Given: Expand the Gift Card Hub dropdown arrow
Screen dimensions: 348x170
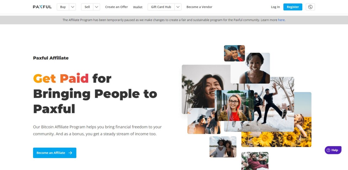Looking at the screenshot, I should (x=178, y=7).
